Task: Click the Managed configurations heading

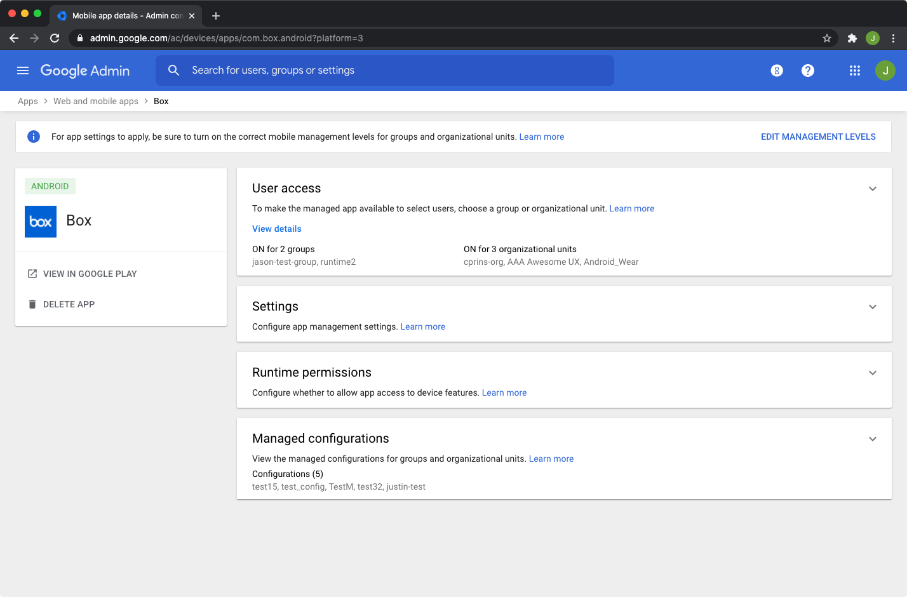Action: 321,438
